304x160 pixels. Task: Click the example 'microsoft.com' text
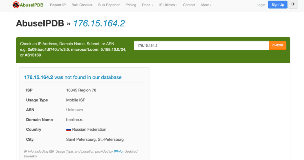click(84, 49)
